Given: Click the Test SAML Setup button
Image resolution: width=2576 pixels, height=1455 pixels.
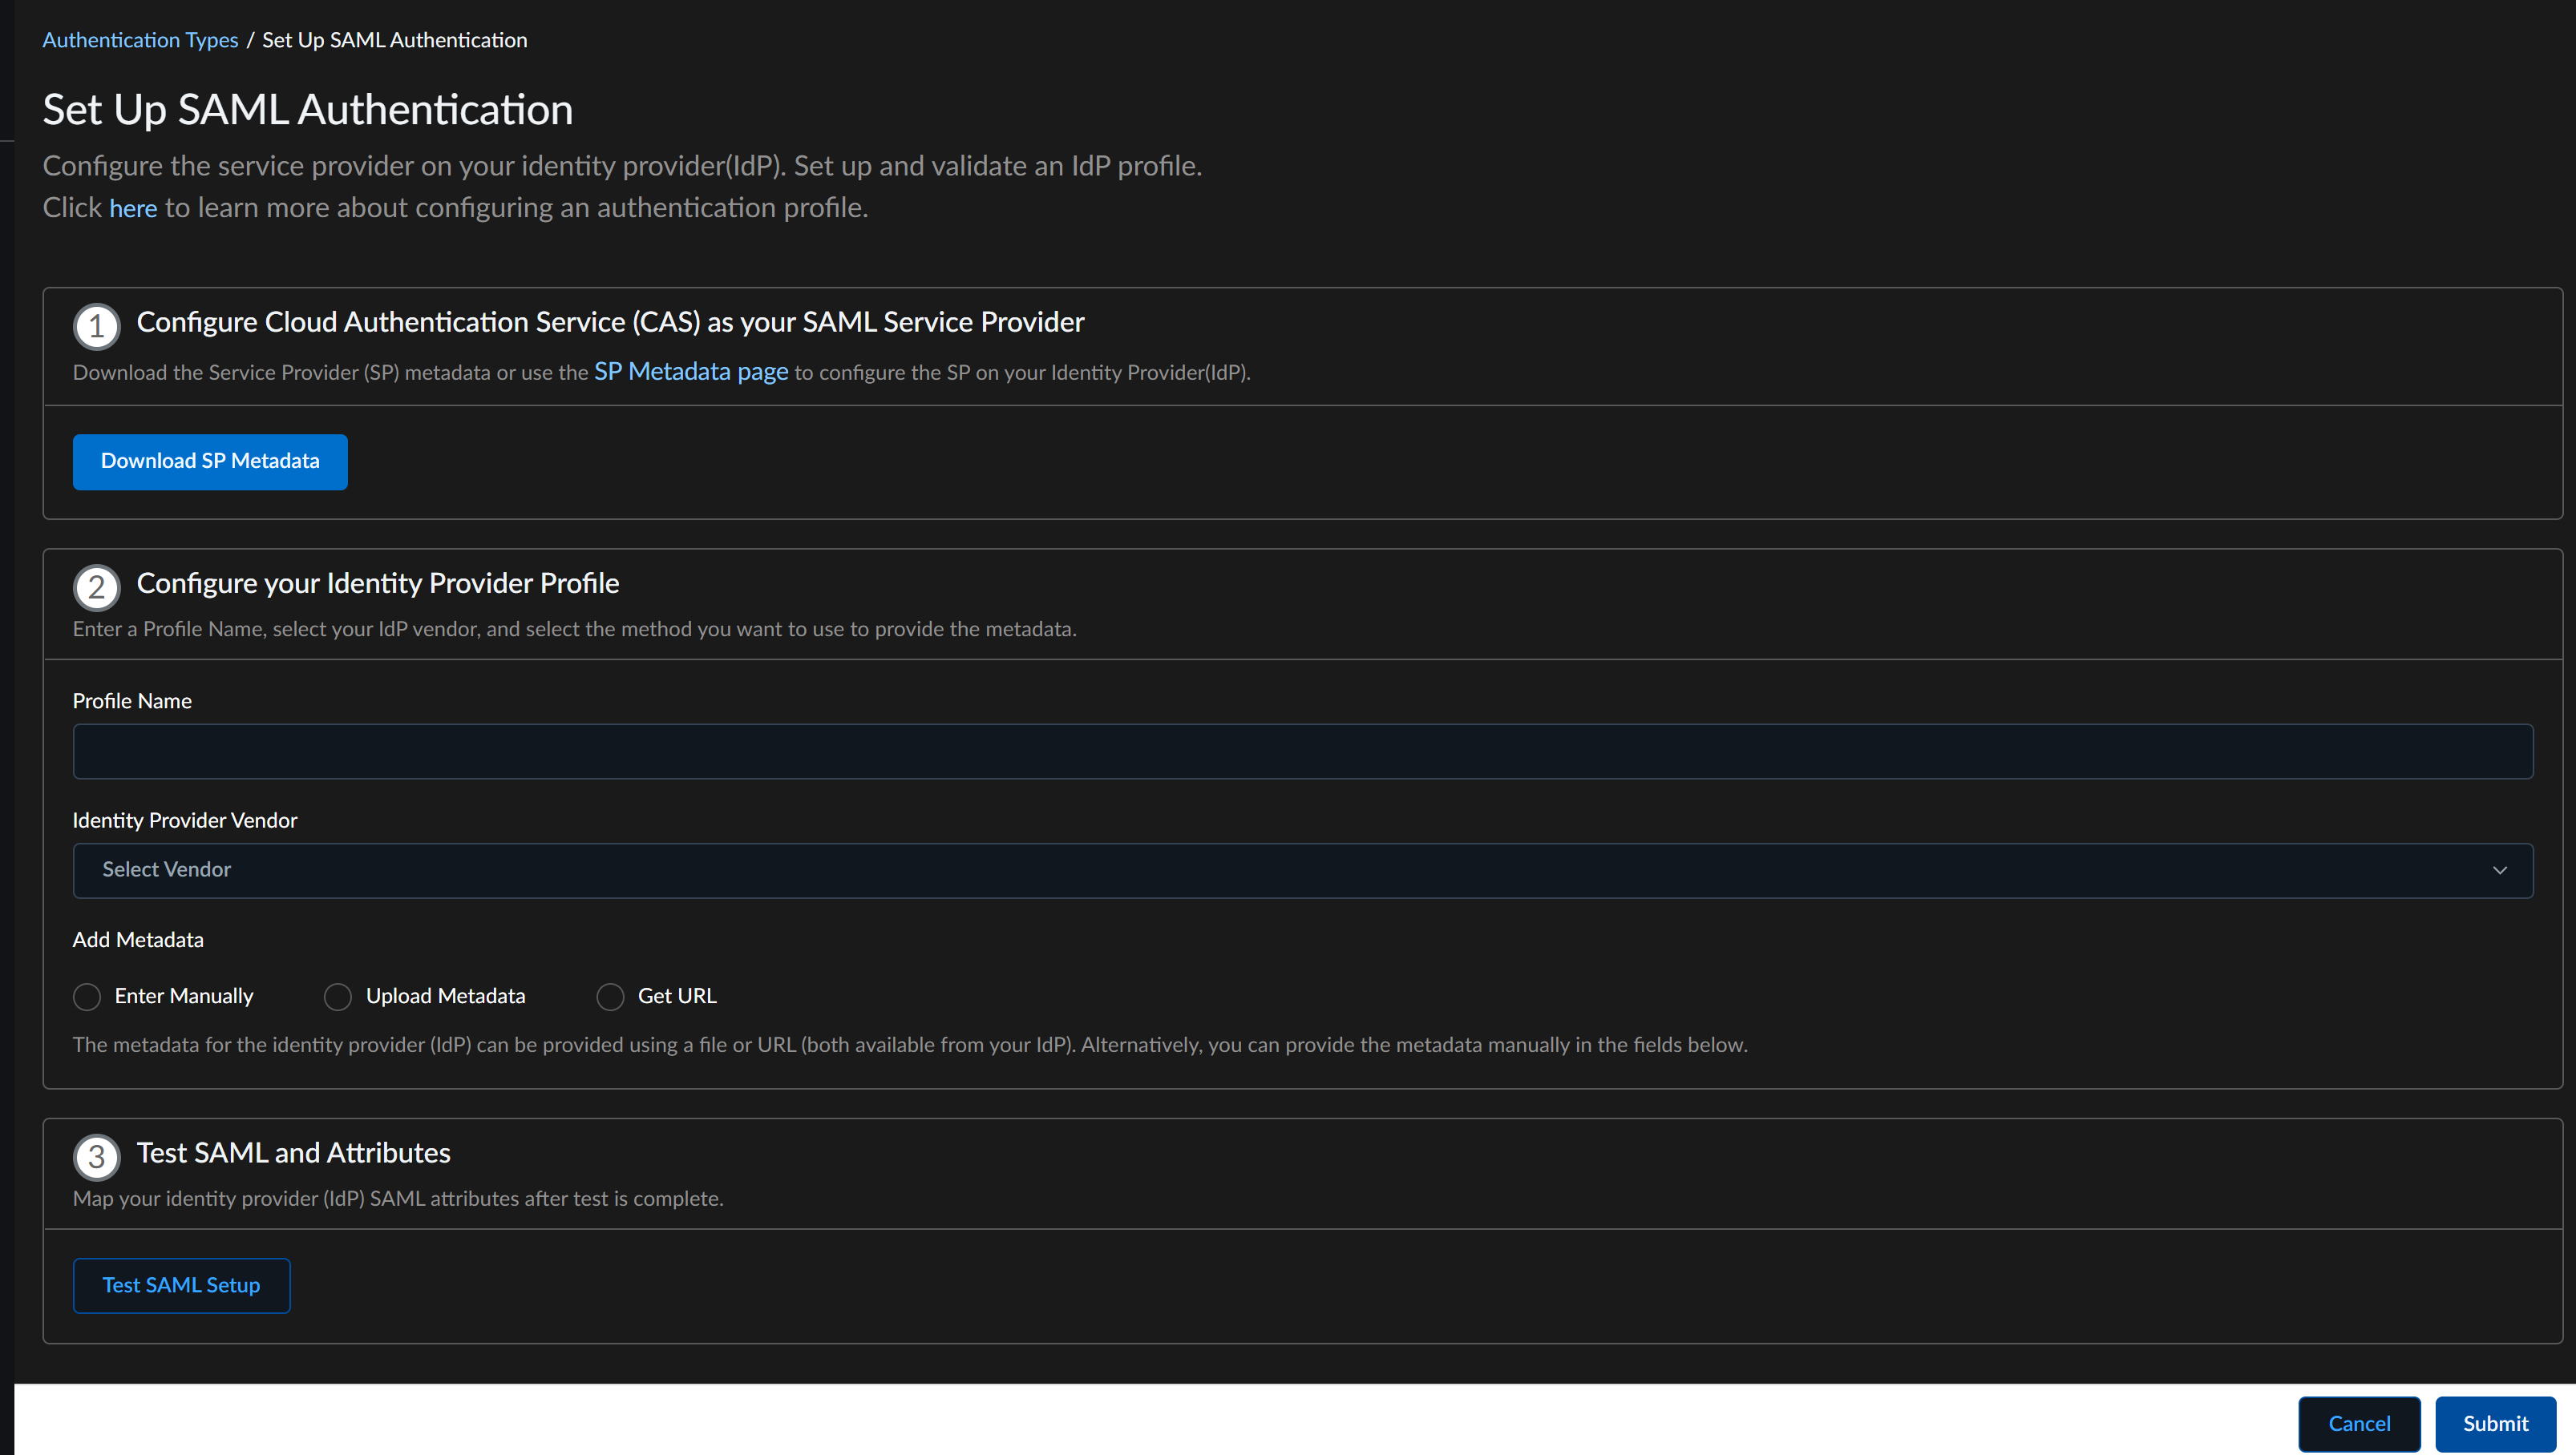Looking at the screenshot, I should 181,1285.
